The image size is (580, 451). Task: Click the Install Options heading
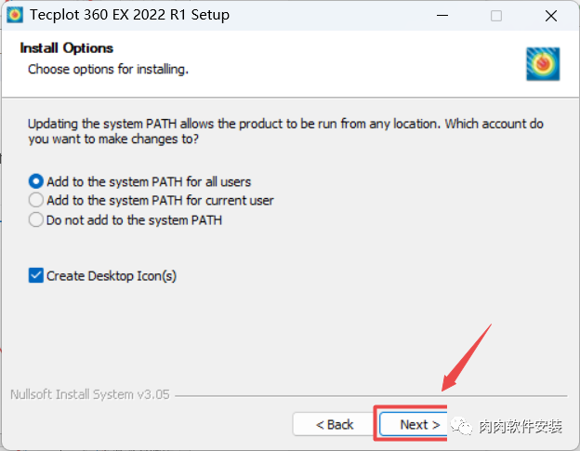point(67,48)
